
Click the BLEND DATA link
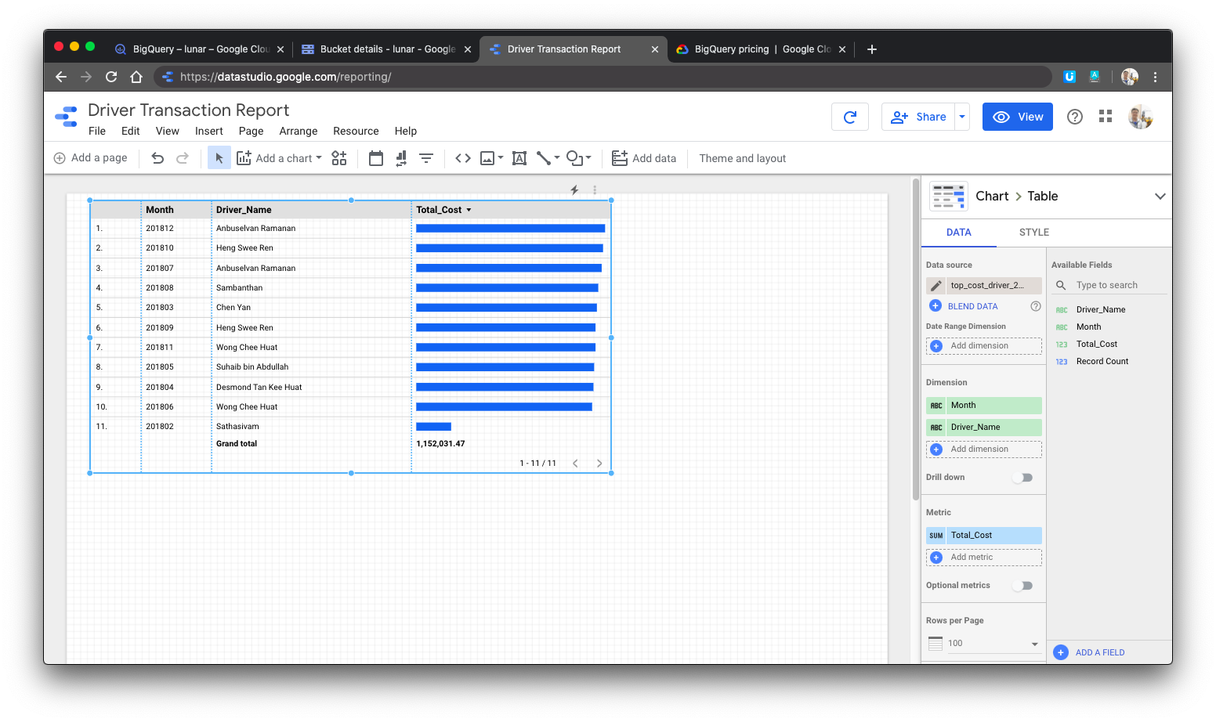972,305
